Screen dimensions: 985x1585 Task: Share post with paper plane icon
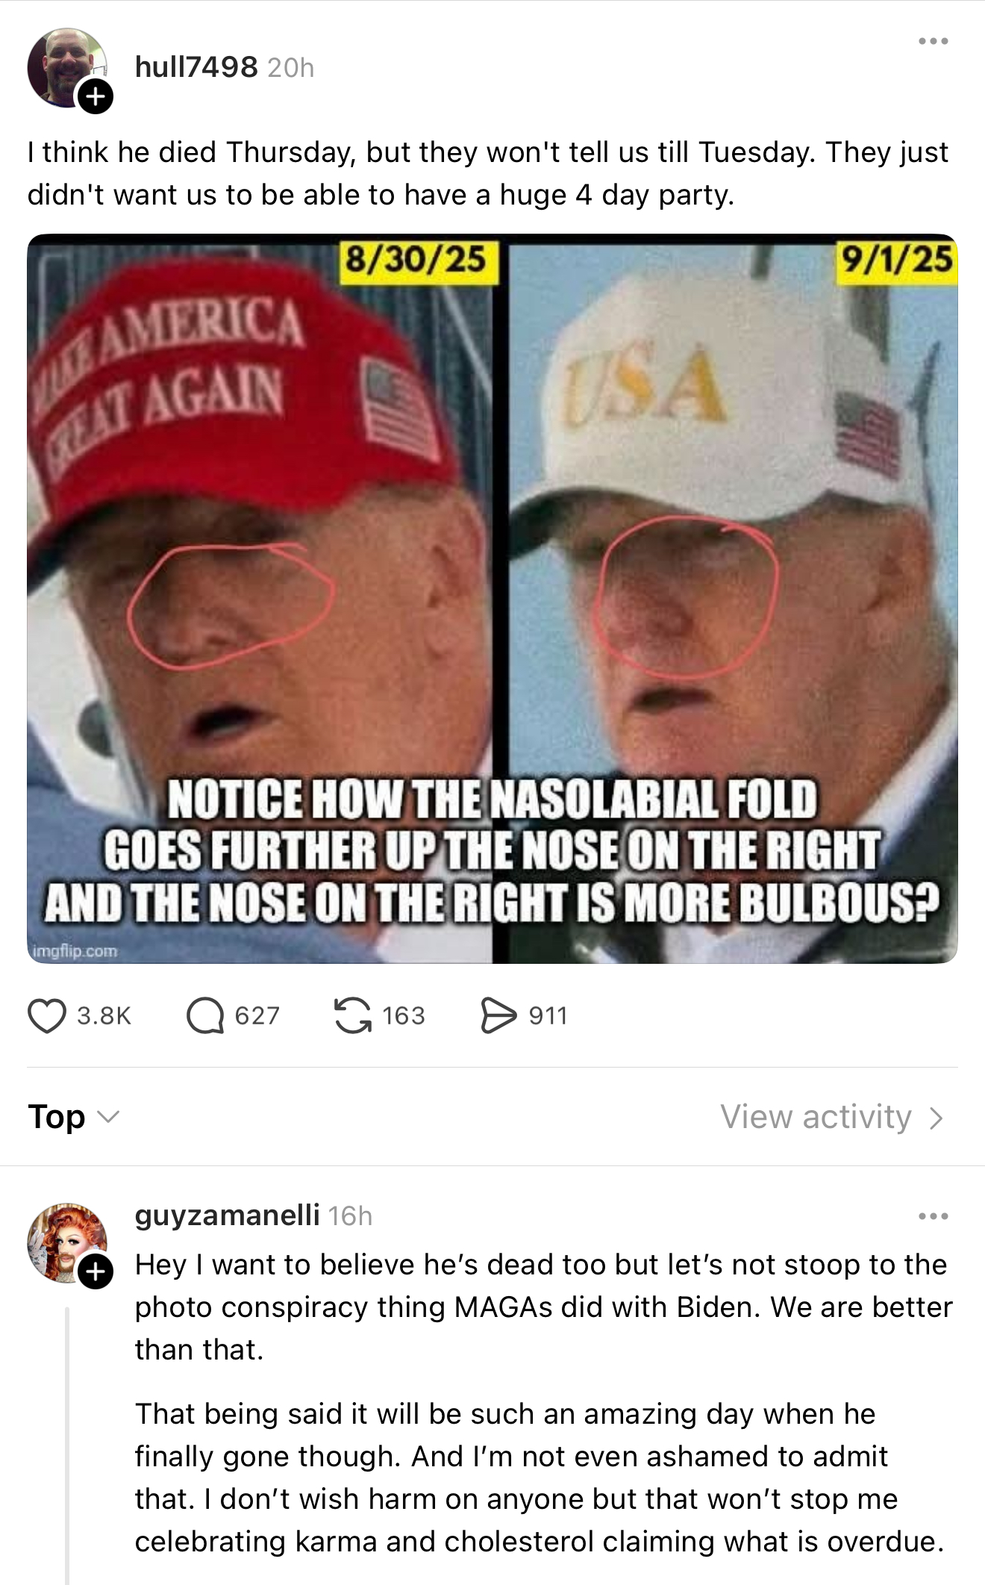coord(498,1015)
